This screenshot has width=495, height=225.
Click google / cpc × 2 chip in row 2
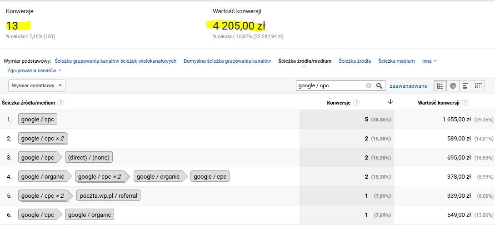point(43,139)
